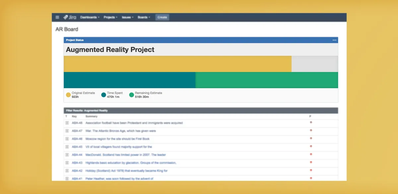Sort by the P priority column header

(310, 116)
